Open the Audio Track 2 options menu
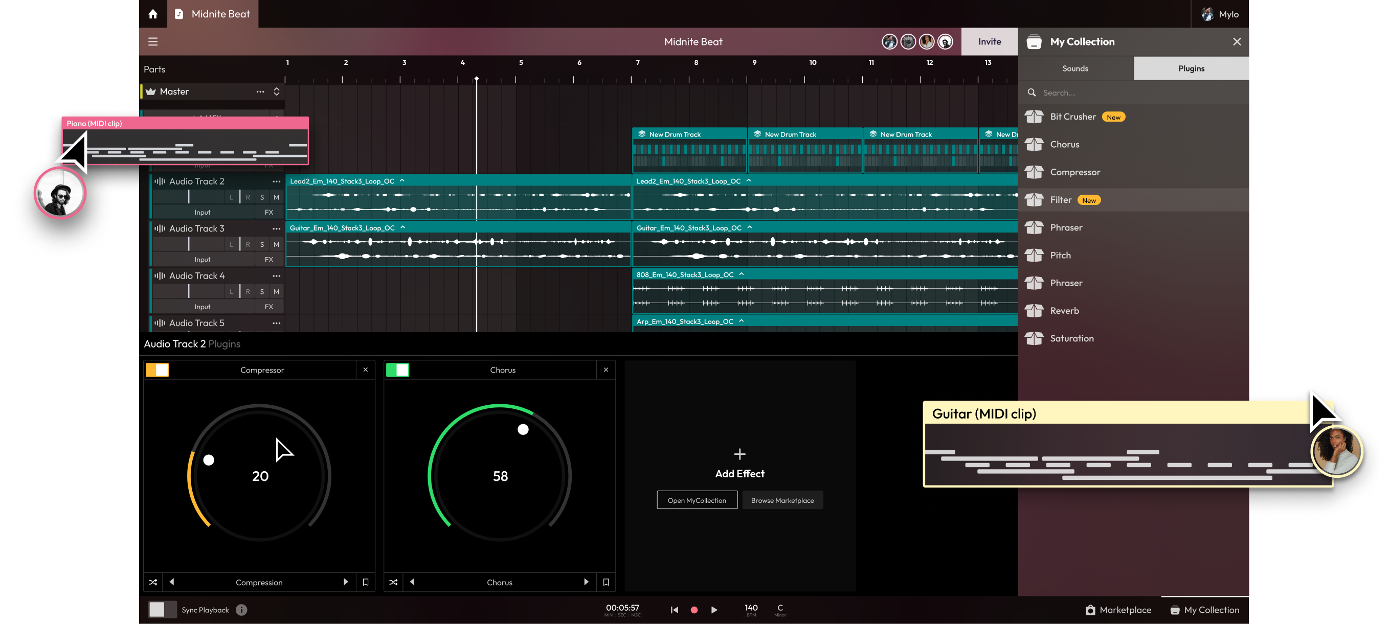The image size is (1390, 624). click(276, 181)
